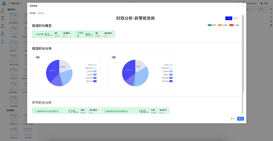Open the 页面 pages sidebar icon

(3, 18)
